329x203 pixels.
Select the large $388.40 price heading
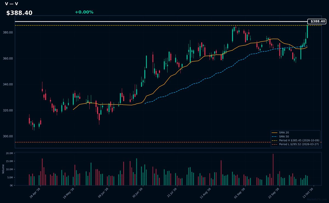[x=19, y=13]
